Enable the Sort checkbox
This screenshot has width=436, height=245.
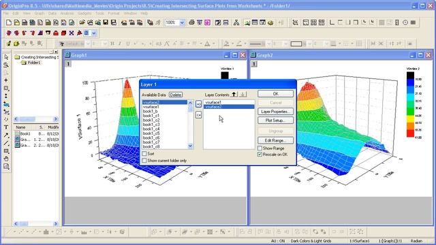point(144,154)
